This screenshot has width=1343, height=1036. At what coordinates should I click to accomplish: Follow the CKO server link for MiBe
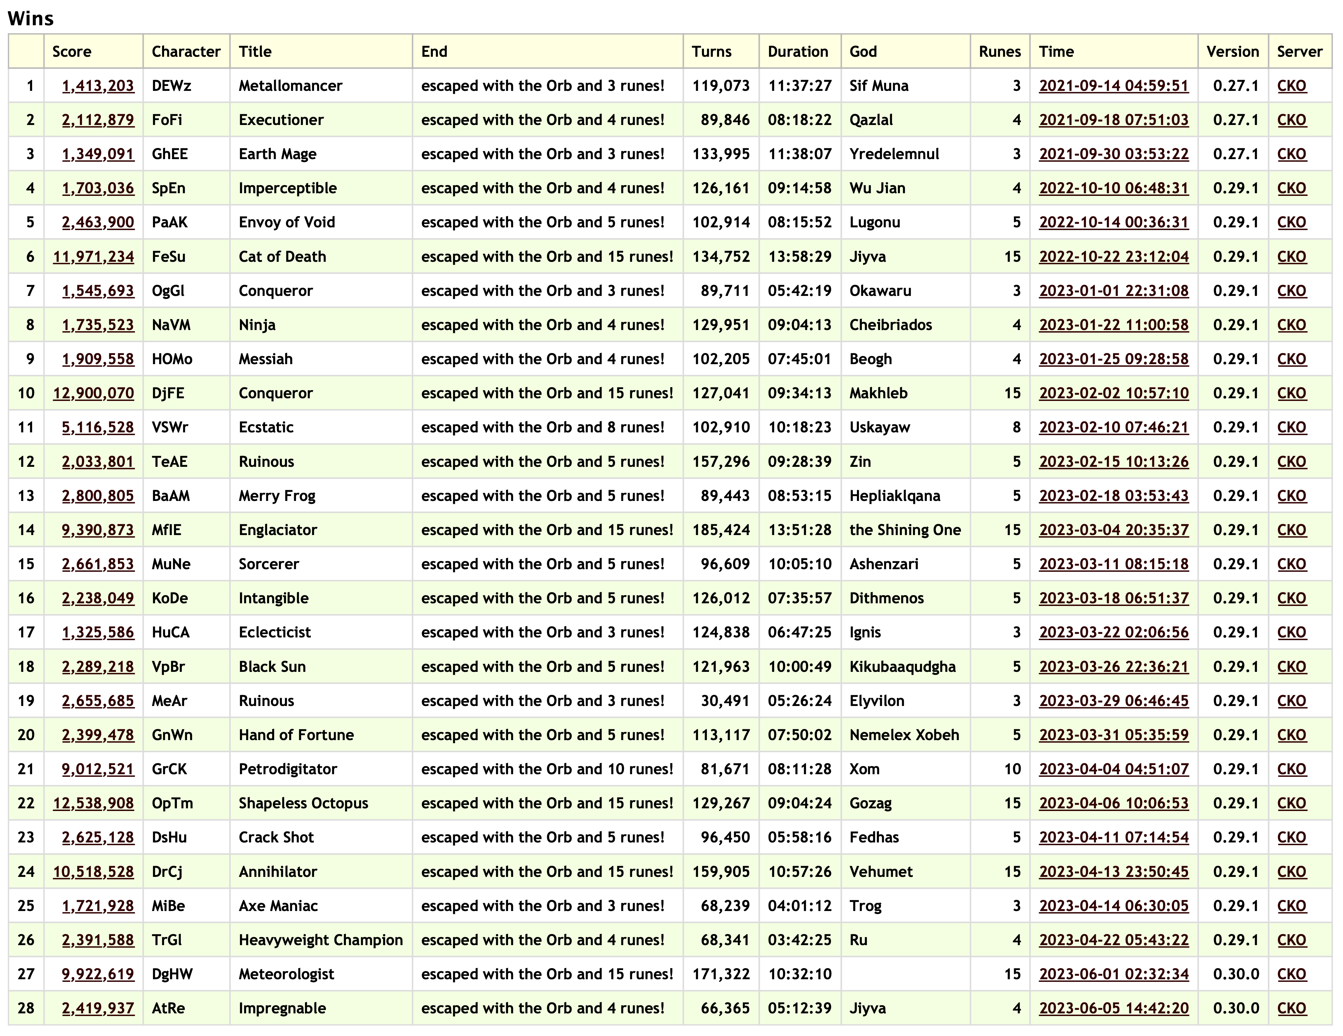click(1291, 906)
